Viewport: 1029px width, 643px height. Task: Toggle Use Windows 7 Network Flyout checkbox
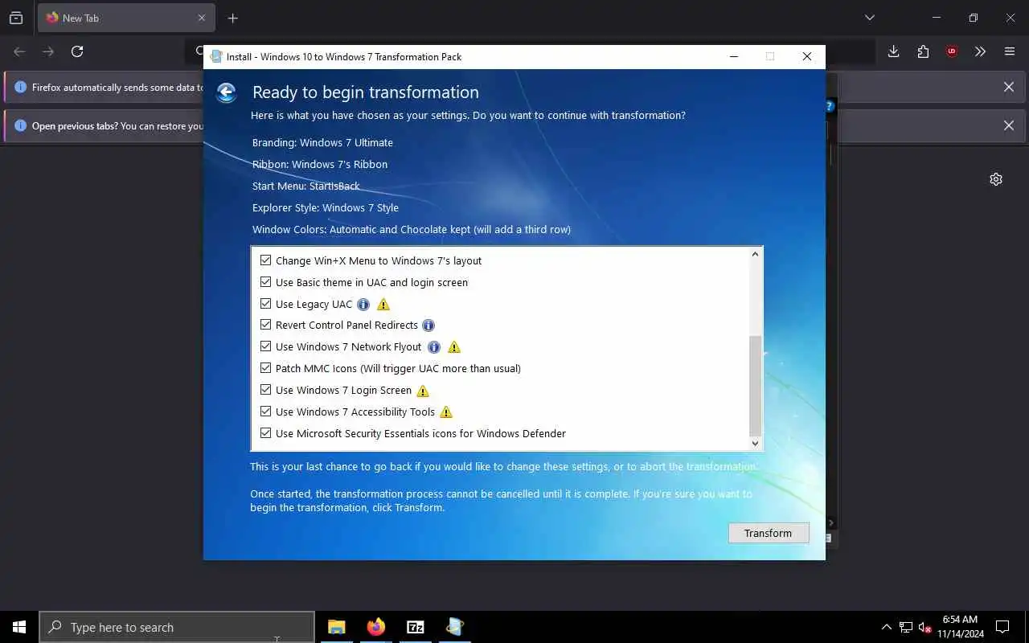click(x=265, y=346)
